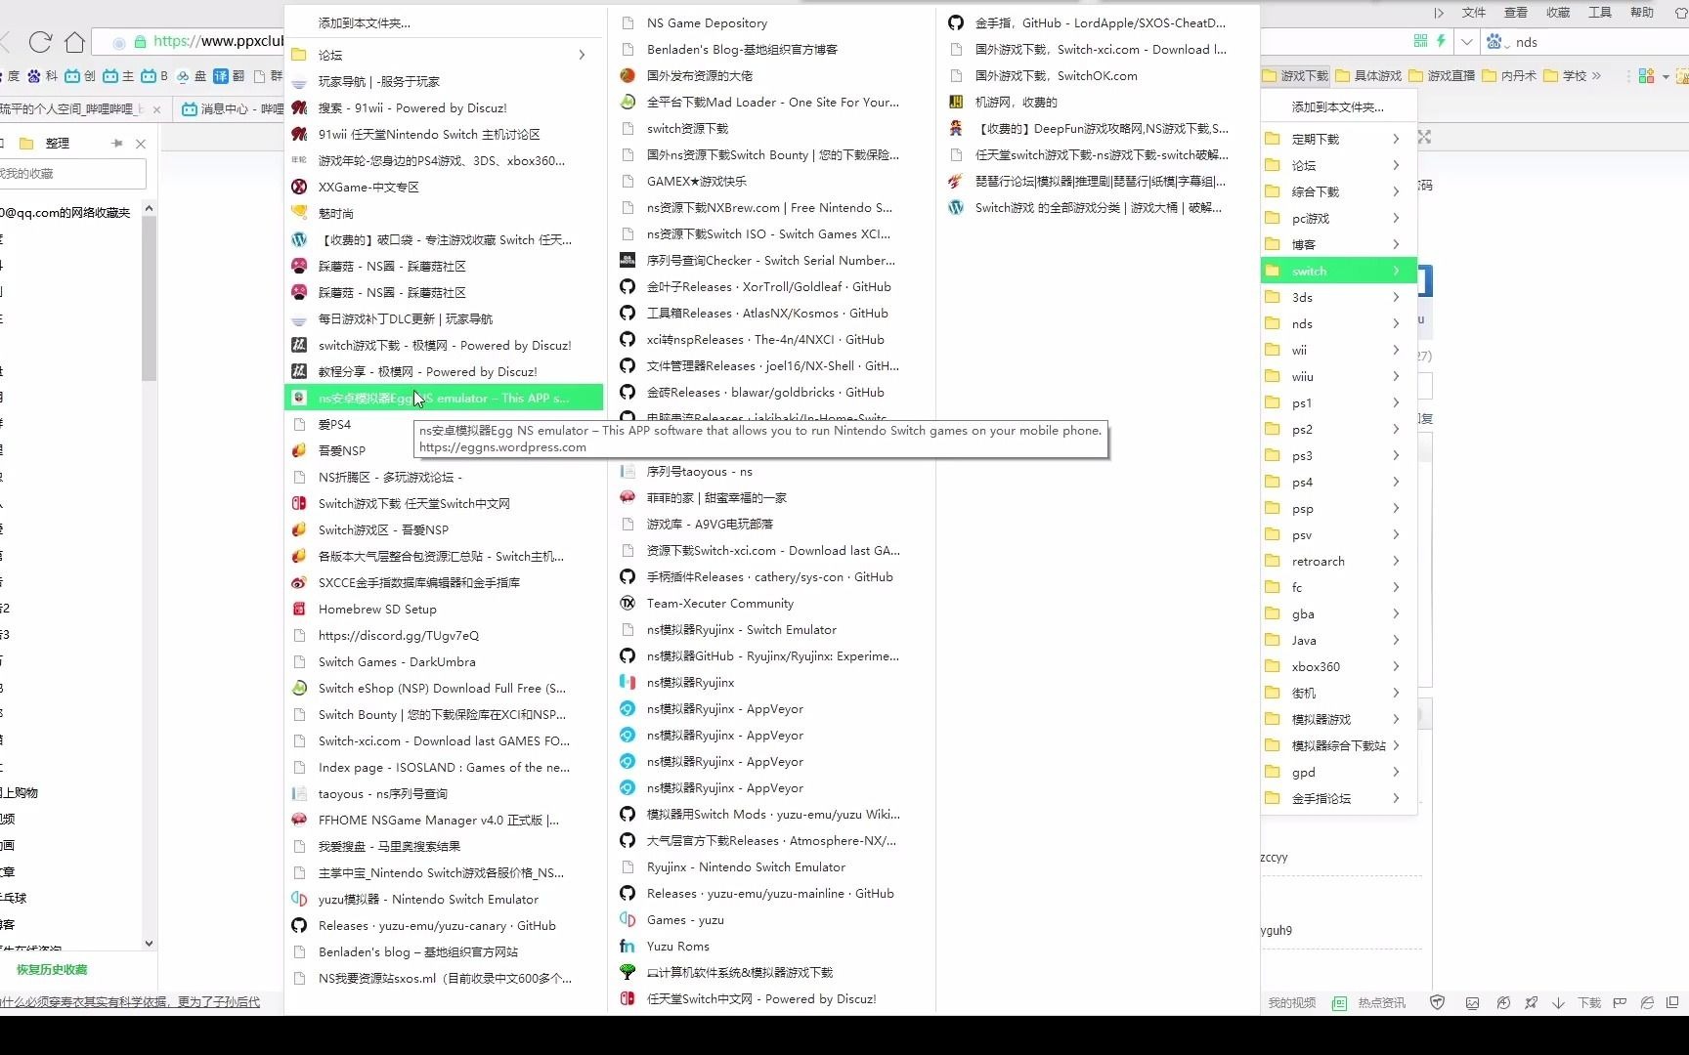Open the 帮助 menu
The width and height of the screenshot is (1689, 1055).
coord(1641,13)
